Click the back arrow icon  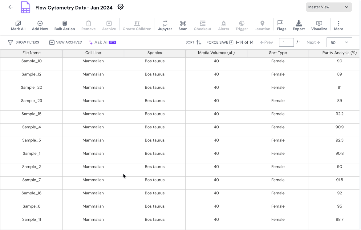(11, 7)
